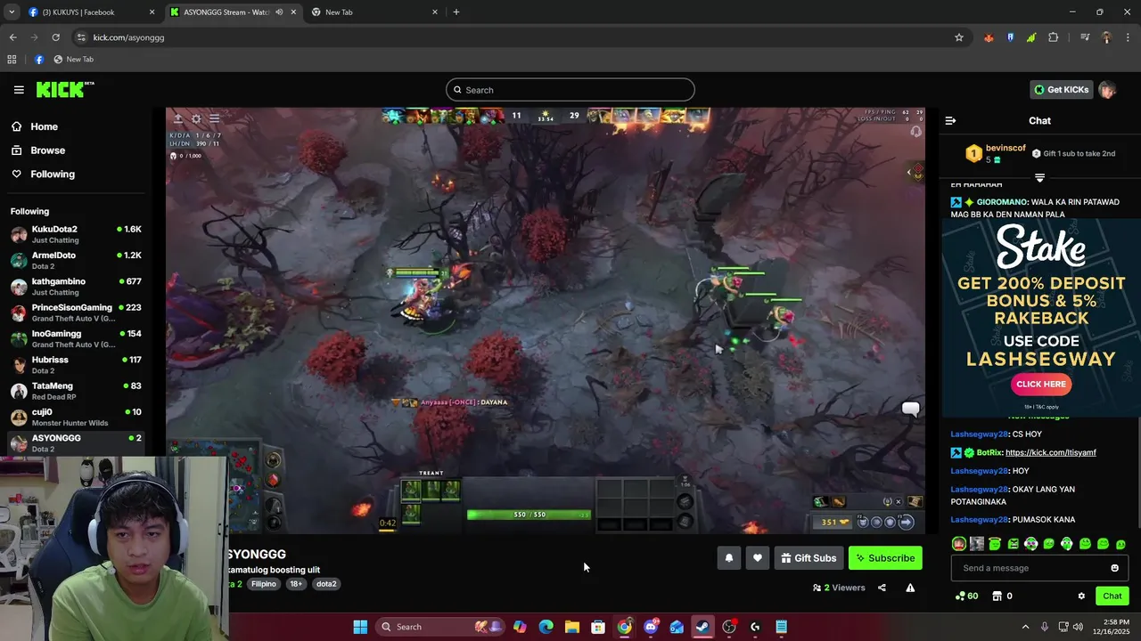The height and width of the screenshot is (641, 1141).
Task: Open ArmelDoto channel in Following list
Action: (x=76, y=260)
